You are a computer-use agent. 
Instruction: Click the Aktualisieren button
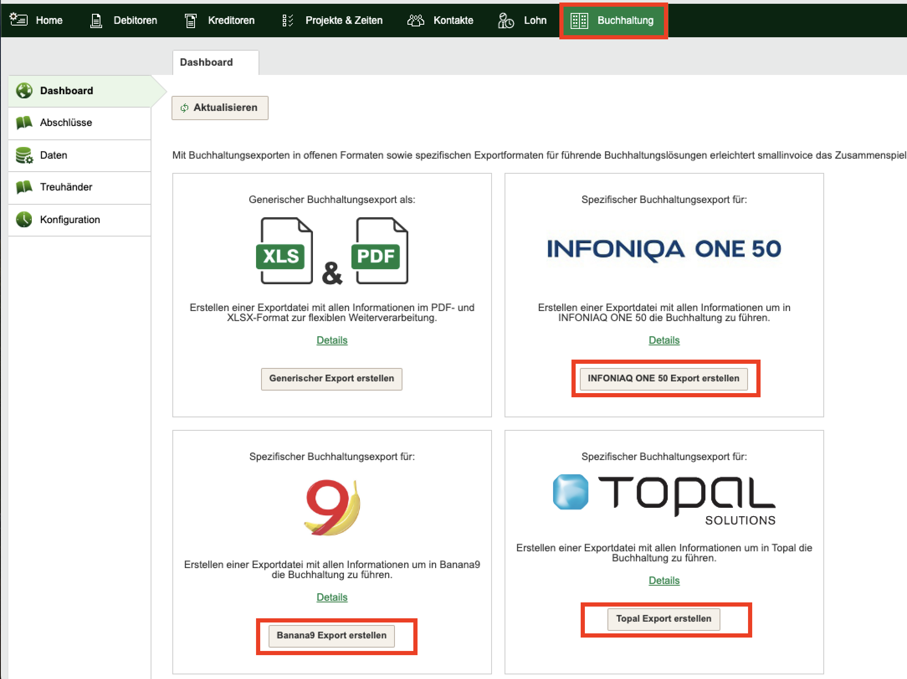(220, 108)
